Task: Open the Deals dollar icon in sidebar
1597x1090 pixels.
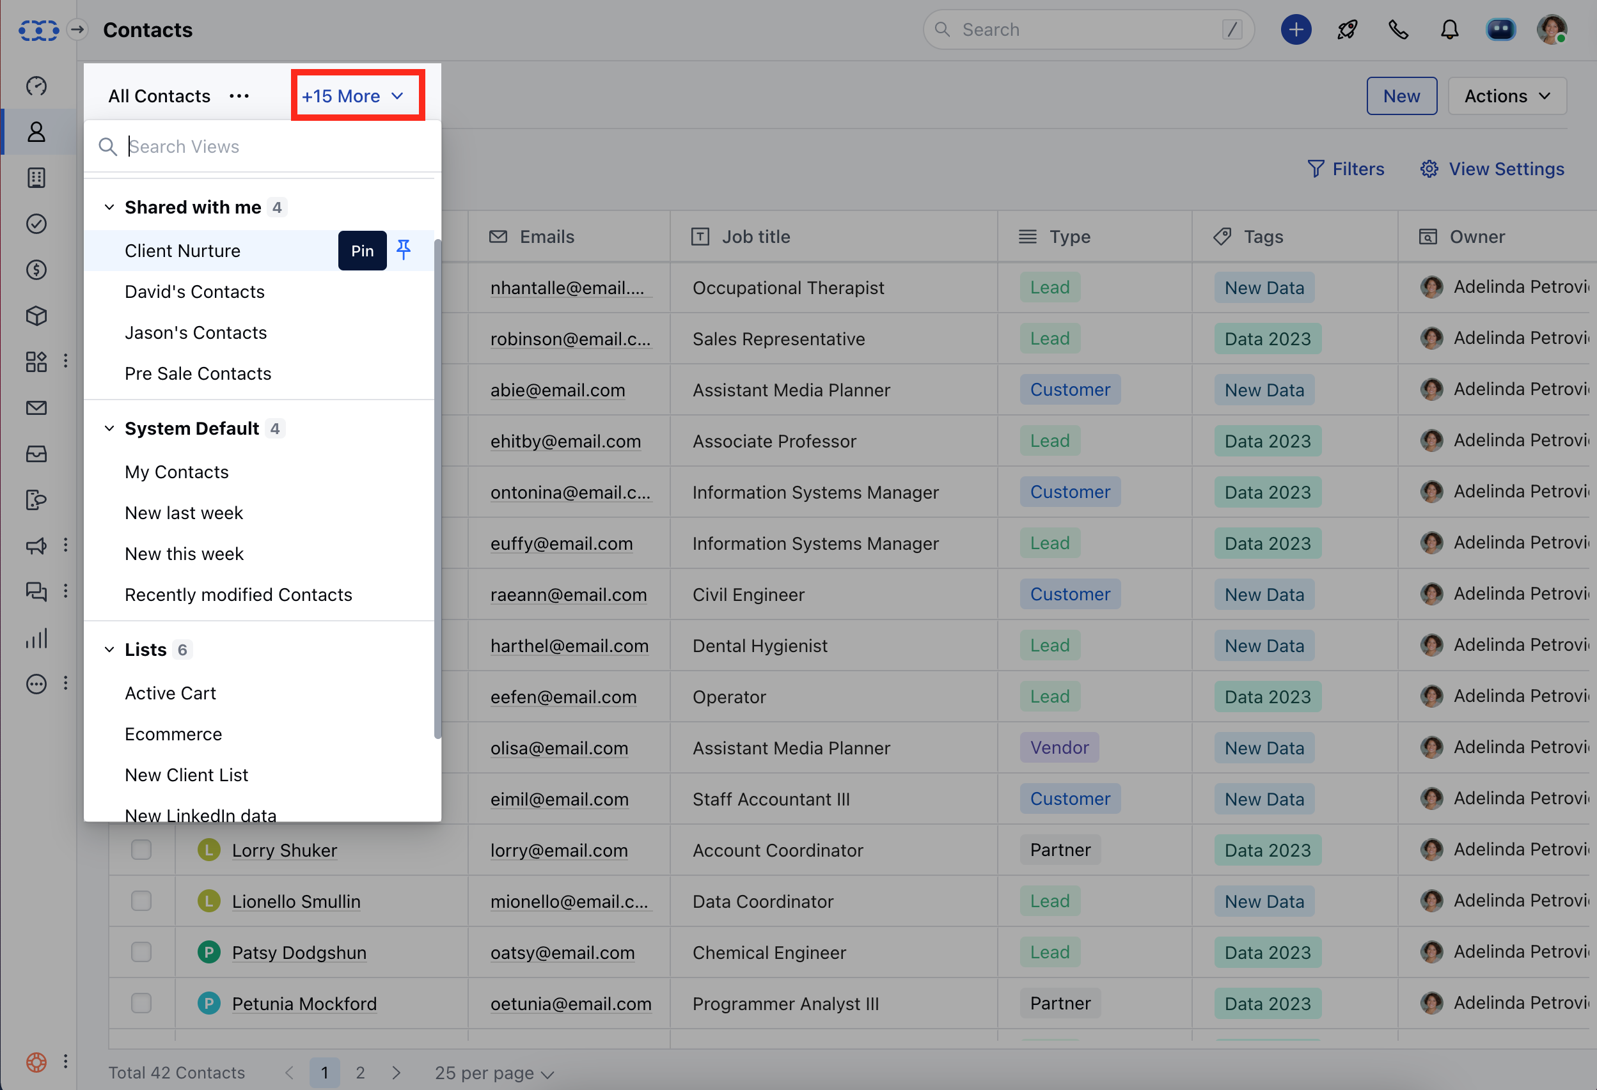Action: point(36,270)
